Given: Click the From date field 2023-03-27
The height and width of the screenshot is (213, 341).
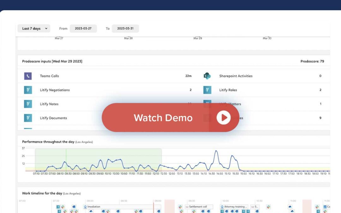Looking at the screenshot, I should (83, 28).
